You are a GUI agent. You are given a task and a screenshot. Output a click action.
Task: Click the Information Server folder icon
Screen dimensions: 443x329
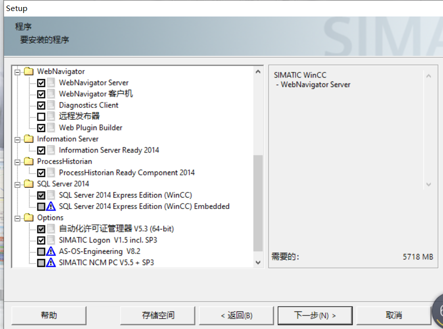tap(28, 138)
